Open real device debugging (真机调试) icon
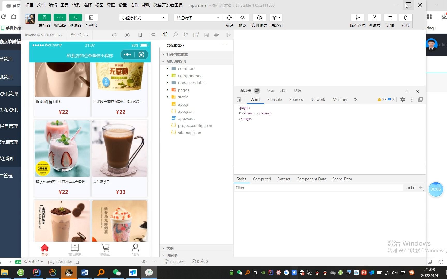 pyautogui.click(x=259, y=18)
